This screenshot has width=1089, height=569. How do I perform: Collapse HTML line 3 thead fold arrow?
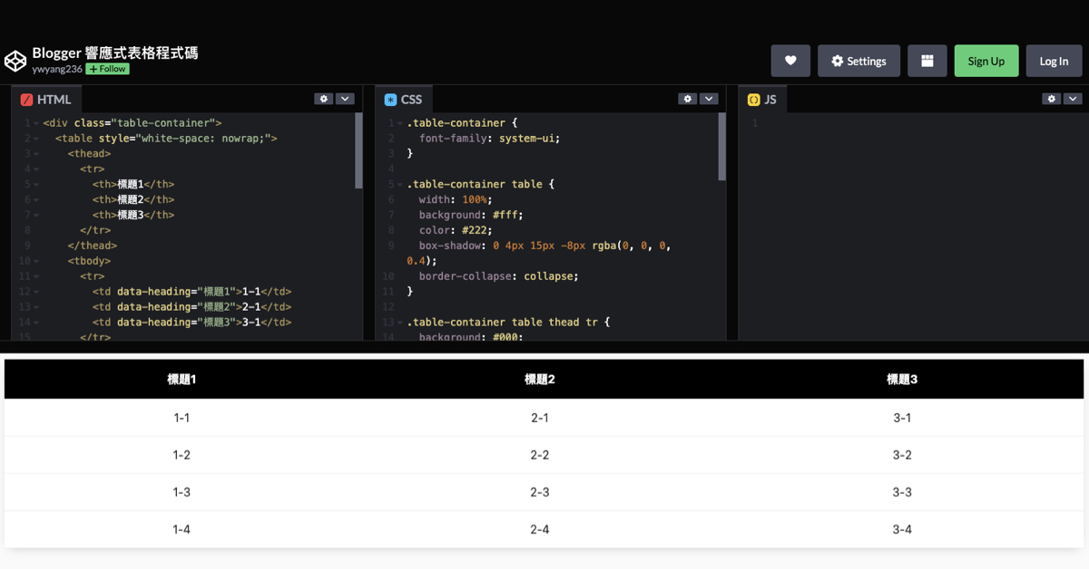[36, 154]
